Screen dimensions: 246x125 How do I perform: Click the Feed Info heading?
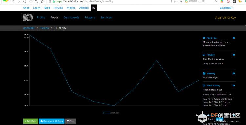(x=212, y=38)
